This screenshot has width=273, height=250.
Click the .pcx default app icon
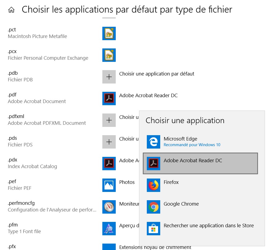109,55
